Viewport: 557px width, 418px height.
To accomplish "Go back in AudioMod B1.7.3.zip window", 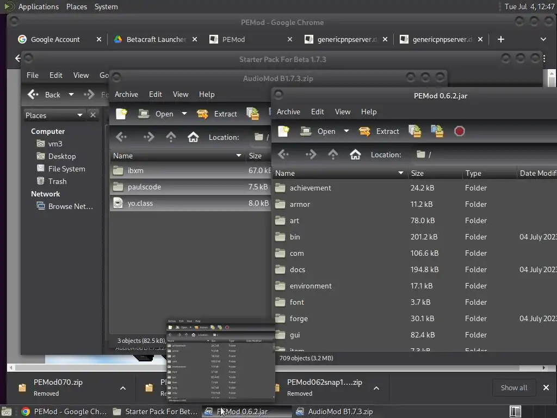I will (x=121, y=137).
